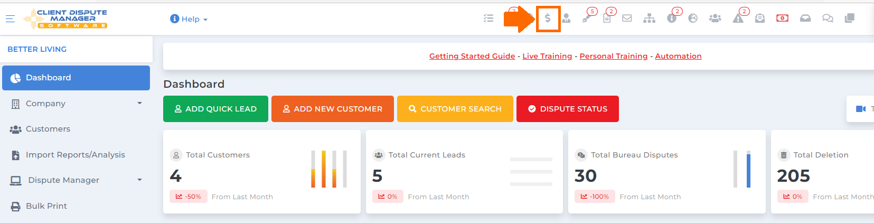Click the Total Bureau Disputes value 30
874x223 pixels.
pos(586,175)
